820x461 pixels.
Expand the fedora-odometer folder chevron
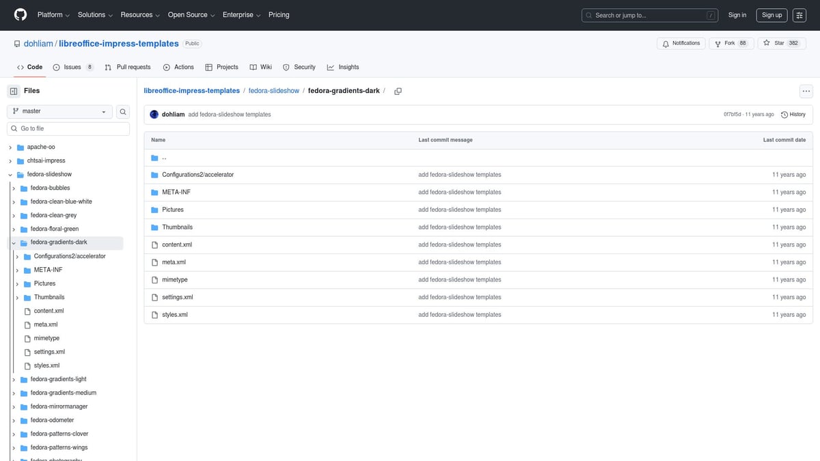pos(14,420)
